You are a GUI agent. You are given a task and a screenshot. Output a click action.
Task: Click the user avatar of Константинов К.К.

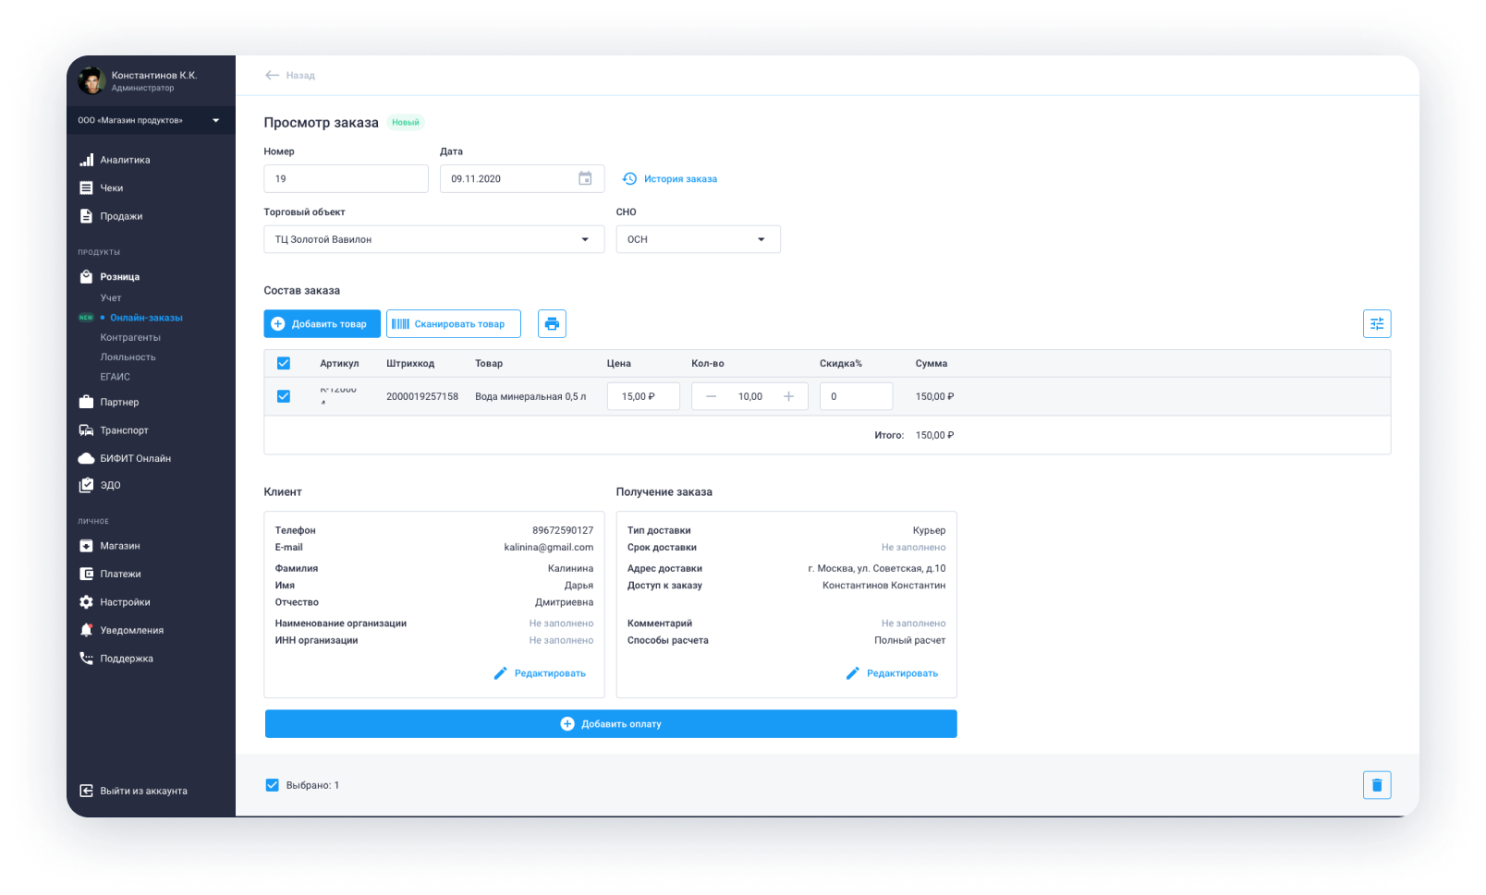(x=91, y=81)
